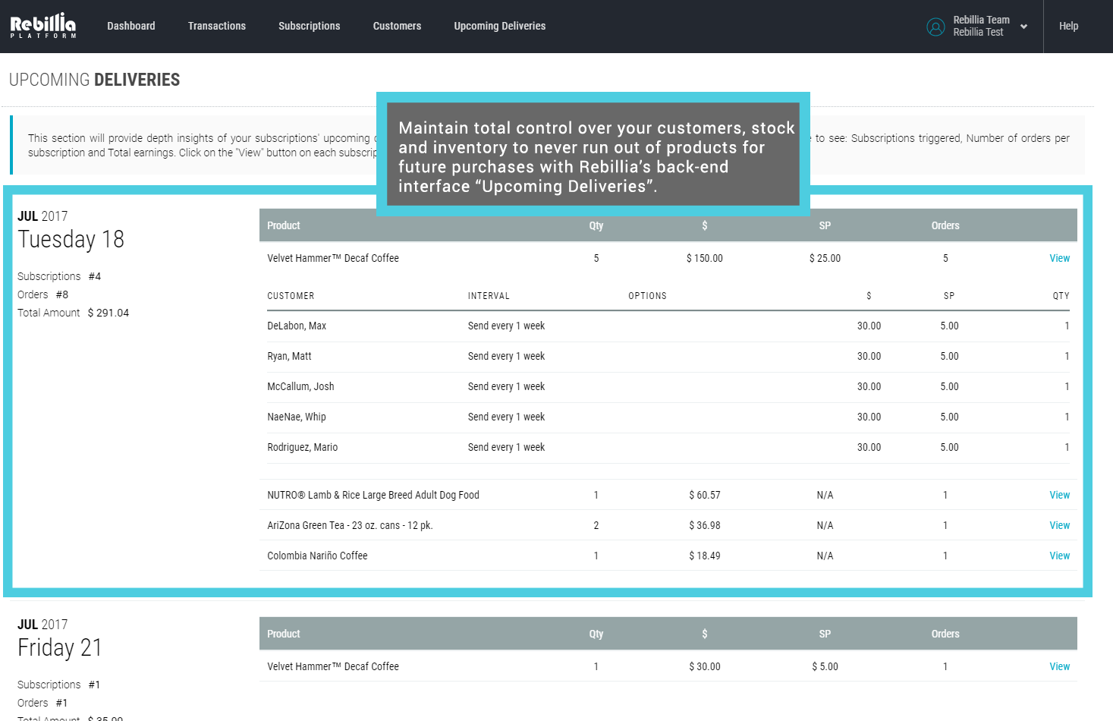Screen dimensions: 1113x721
Task: Go to the Transactions page
Action: click(216, 26)
